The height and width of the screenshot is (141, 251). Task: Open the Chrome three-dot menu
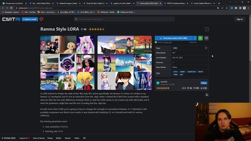[x=249, y=8]
